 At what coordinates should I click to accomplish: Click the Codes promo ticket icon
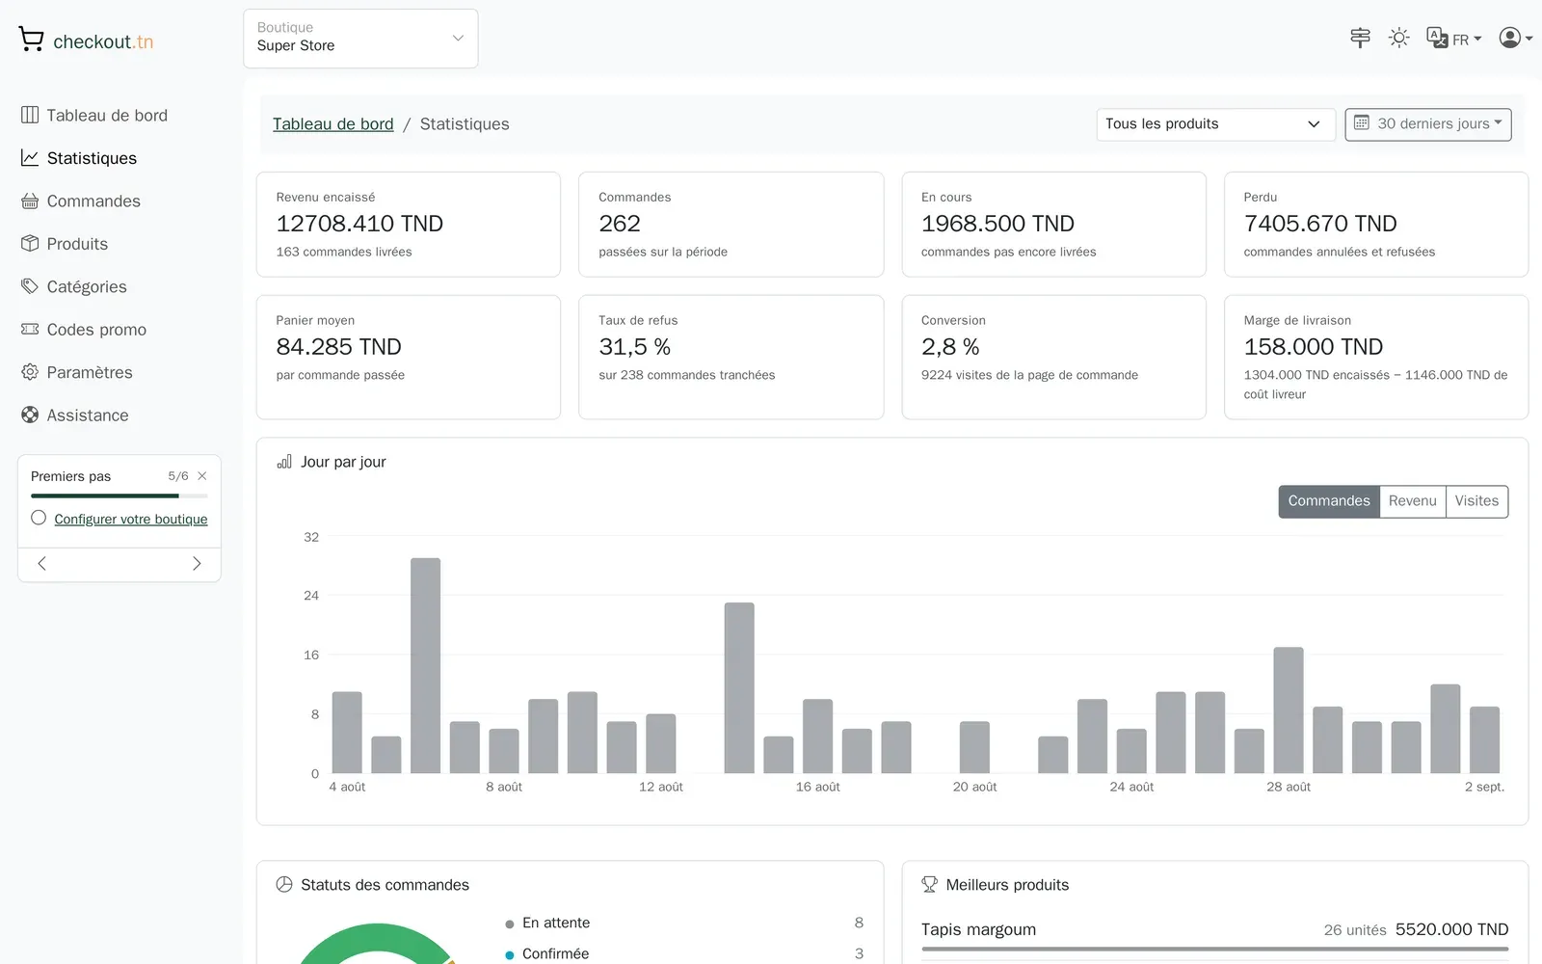coord(30,329)
